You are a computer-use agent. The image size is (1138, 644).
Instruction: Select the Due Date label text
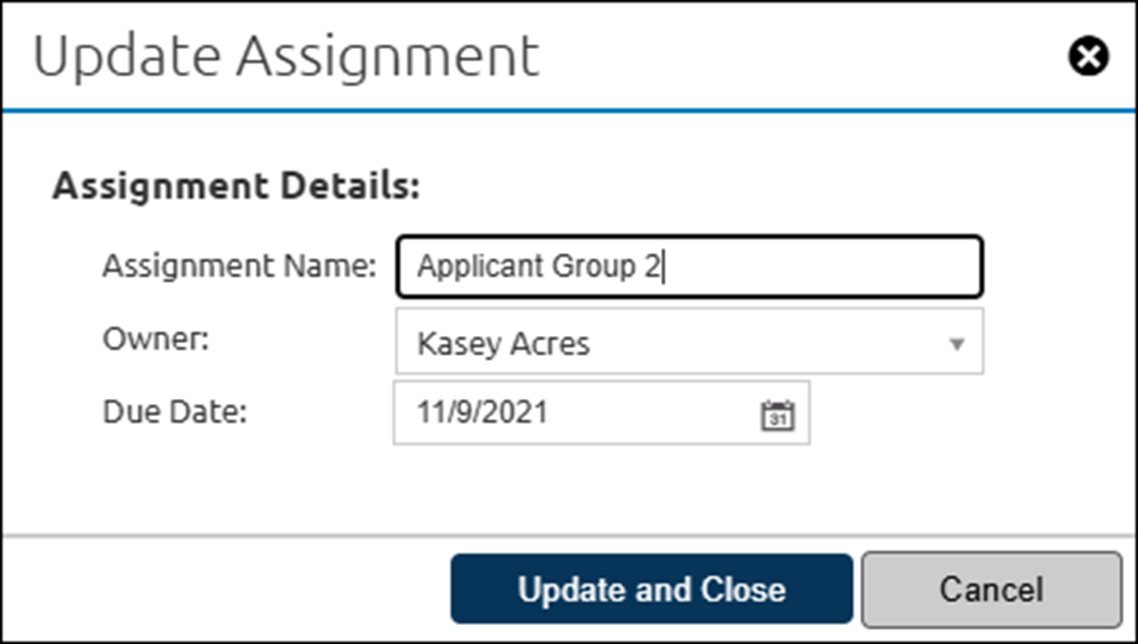175,412
